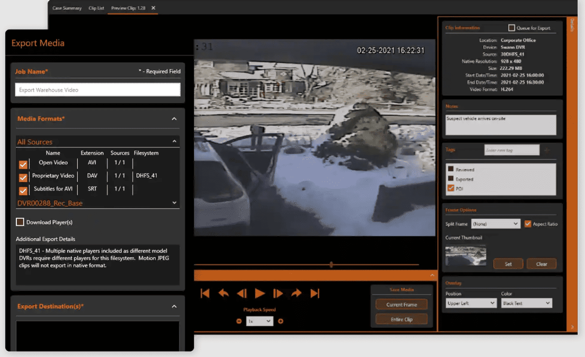
Task: Increase playback speed with the plus icon
Action: click(281, 321)
